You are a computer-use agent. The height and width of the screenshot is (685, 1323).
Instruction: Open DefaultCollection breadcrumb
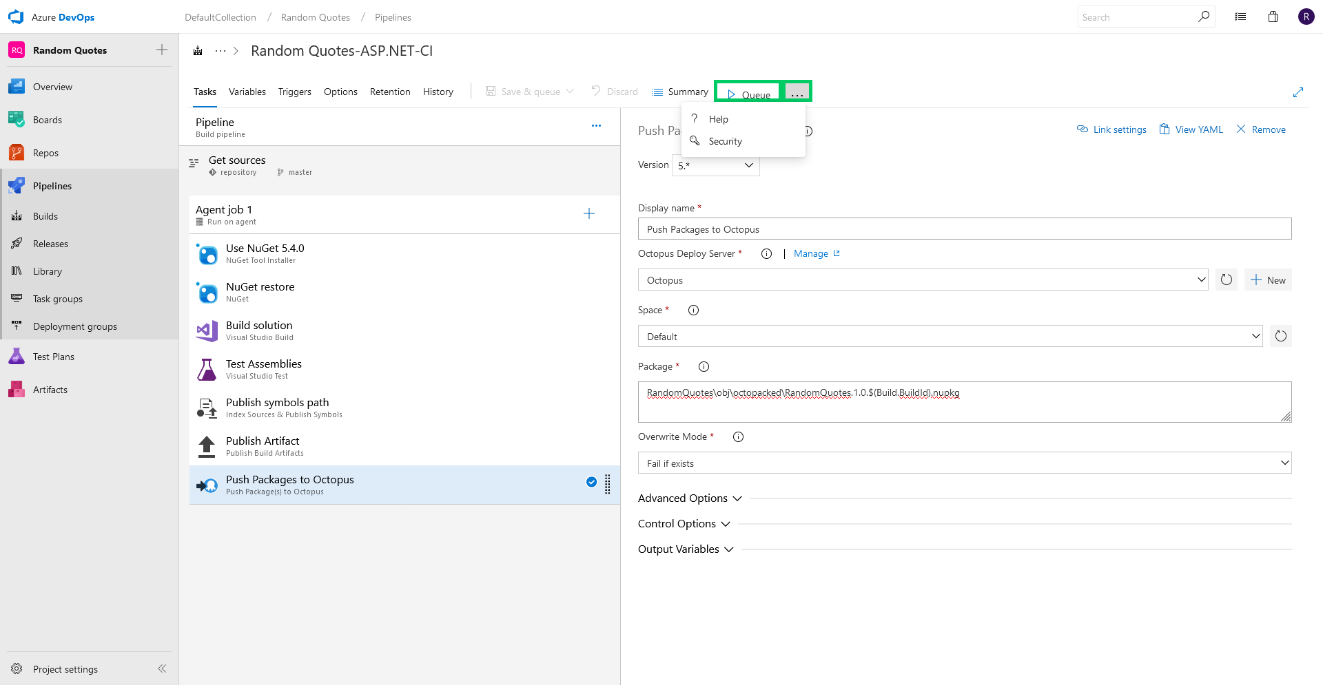click(x=220, y=17)
